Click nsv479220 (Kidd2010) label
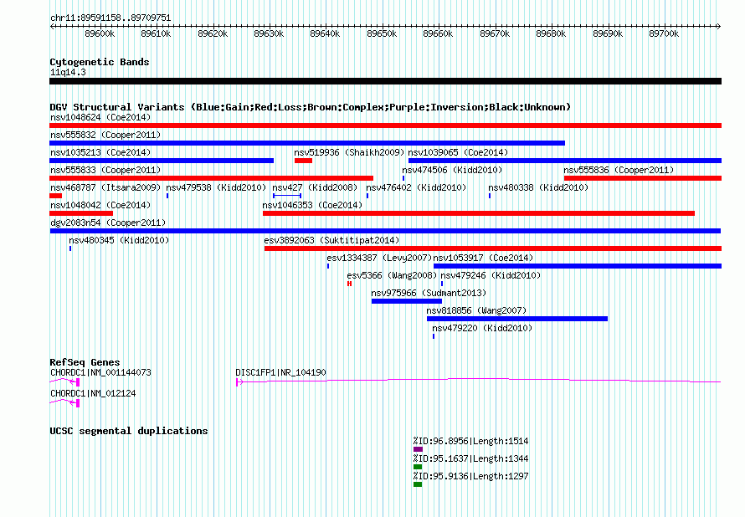The height and width of the screenshot is (517, 745). (x=482, y=328)
